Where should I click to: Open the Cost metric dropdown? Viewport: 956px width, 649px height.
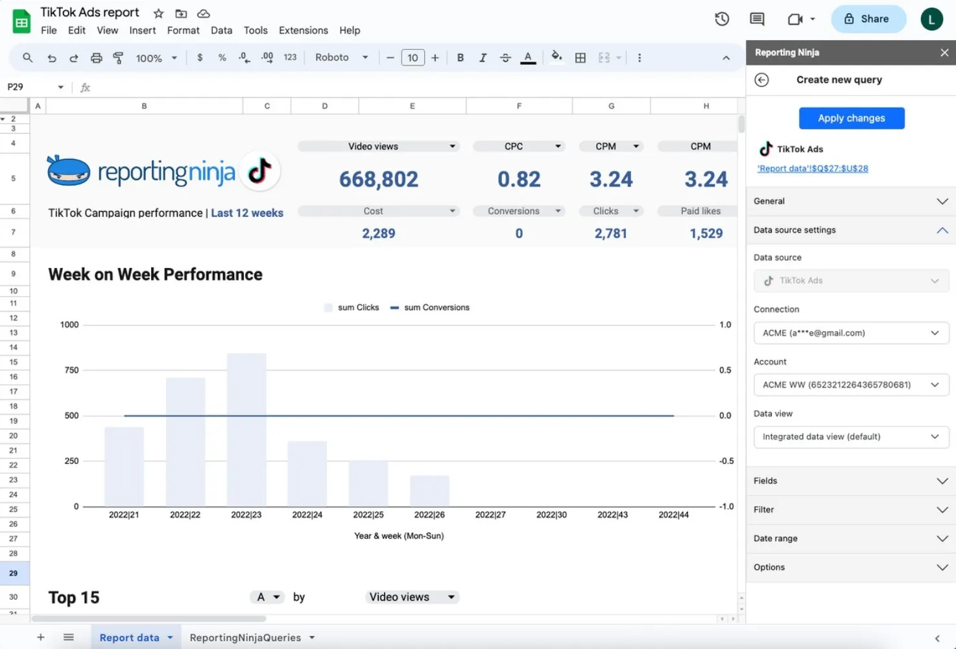click(x=379, y=211)
